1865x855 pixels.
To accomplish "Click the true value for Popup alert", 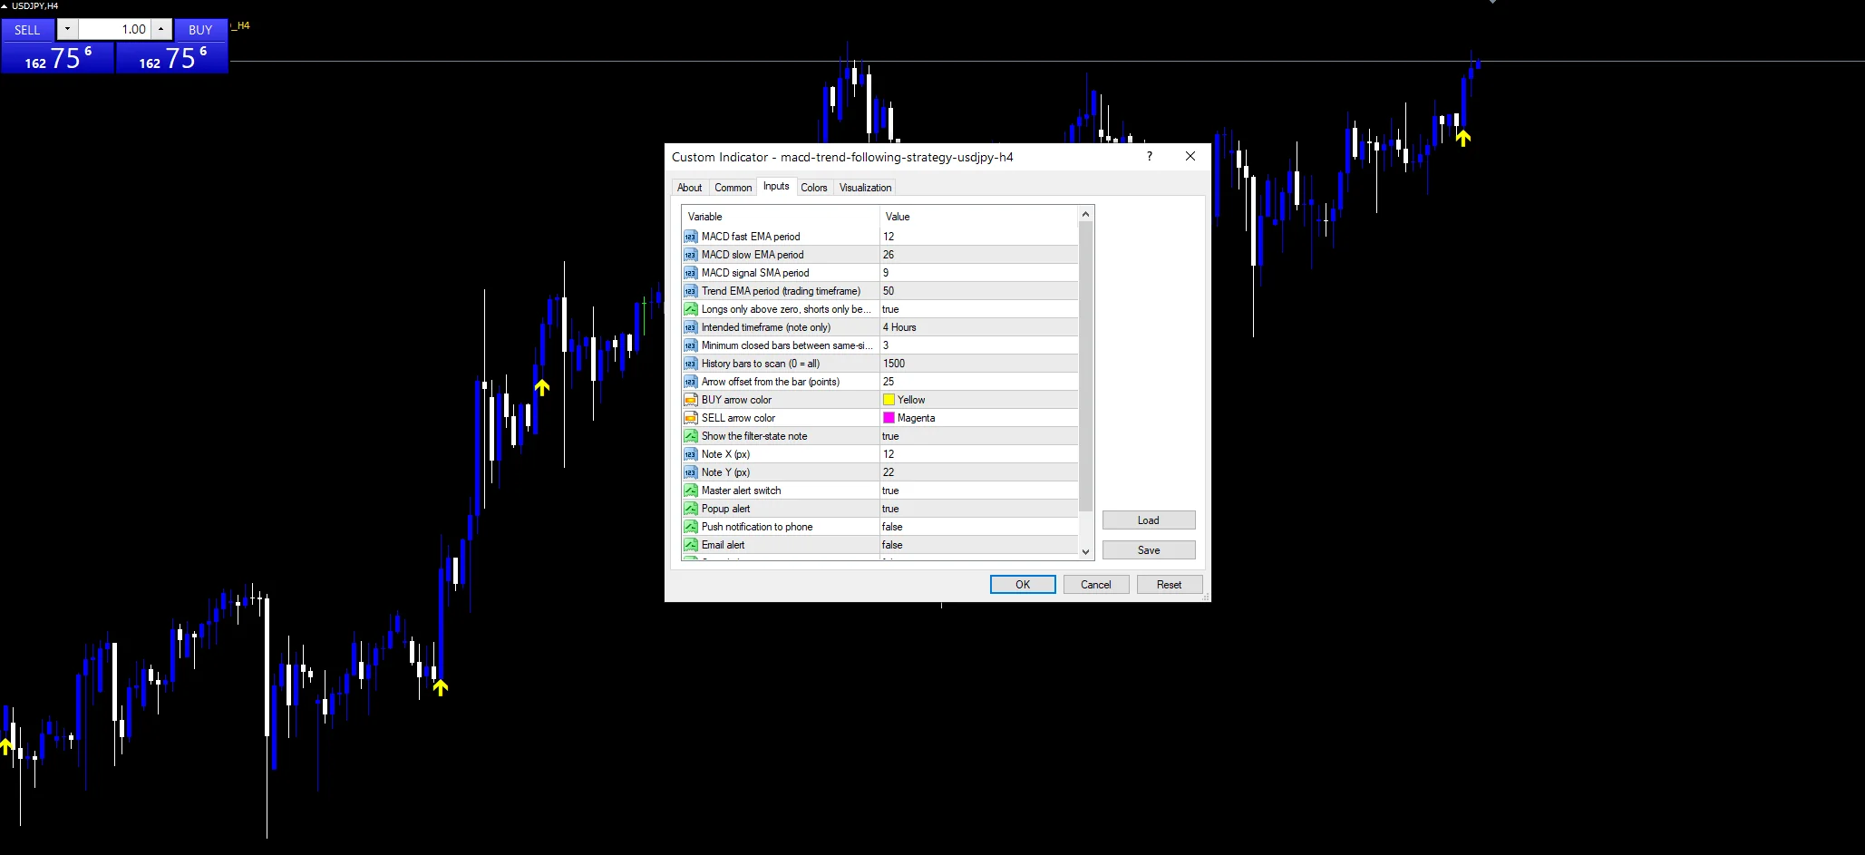I will 890,509.
